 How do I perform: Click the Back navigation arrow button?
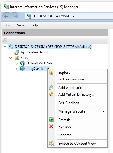tap(6, 16)
